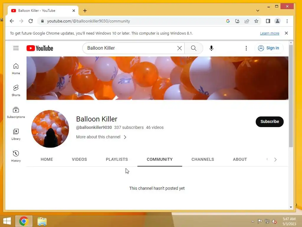Image resolution: width=302 pixels, height=227 pixels.
Task: Open the Learn more link
Action: tap(270, 33)
